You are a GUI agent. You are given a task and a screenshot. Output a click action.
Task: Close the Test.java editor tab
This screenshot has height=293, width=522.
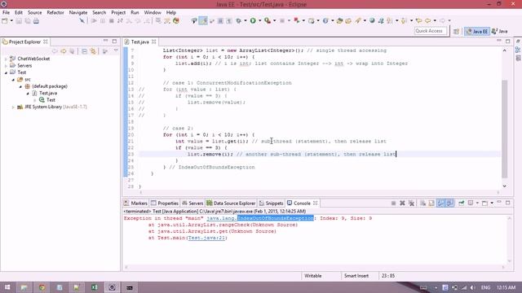[154, 42]
